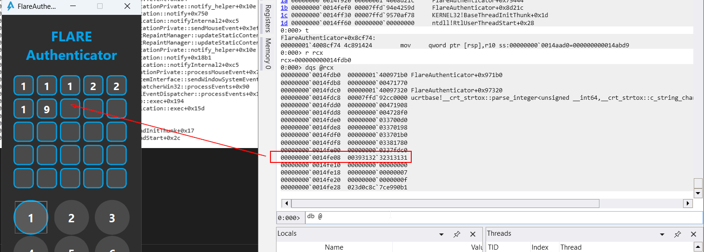Open the Locals panel options dropdown
Screen dimensions: 704x252
coord(441,234)
